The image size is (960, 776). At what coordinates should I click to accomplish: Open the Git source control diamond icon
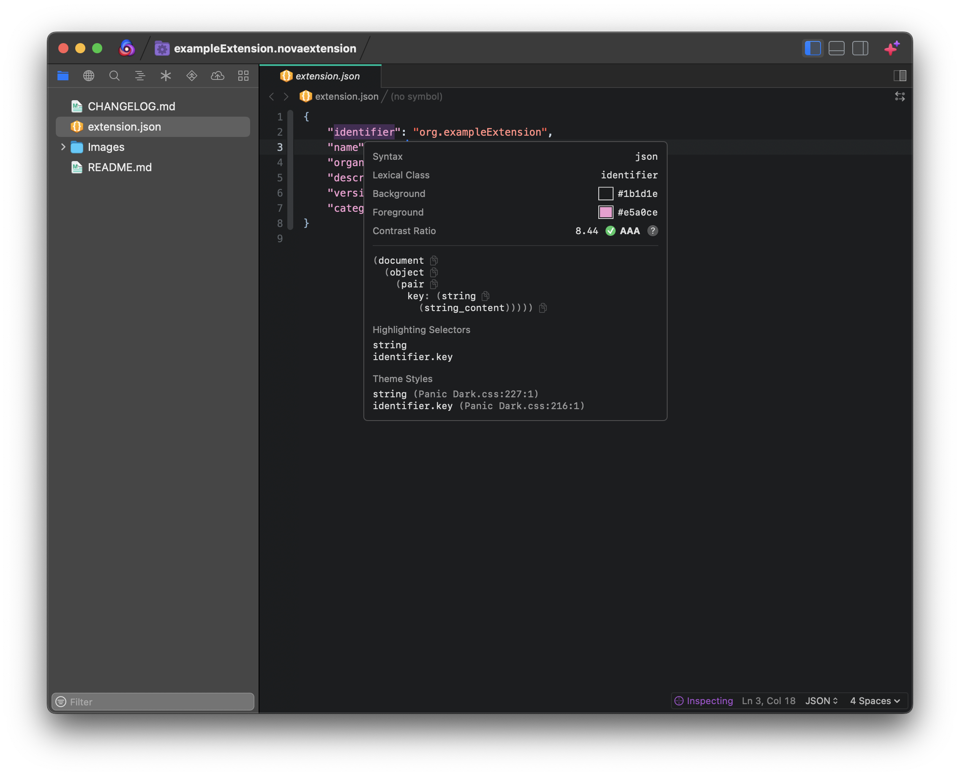tap(192, 76)
